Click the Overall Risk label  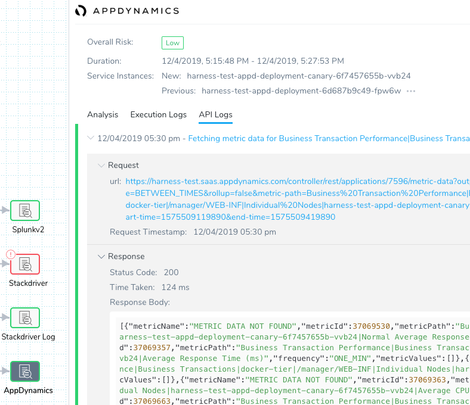(x=110, y=42)
